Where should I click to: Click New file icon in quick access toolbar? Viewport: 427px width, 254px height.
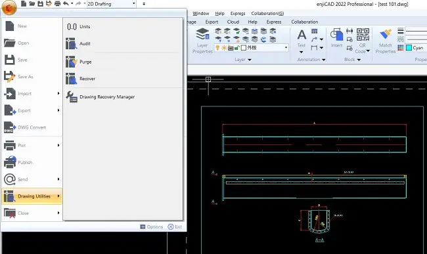[x=24, y=3]
